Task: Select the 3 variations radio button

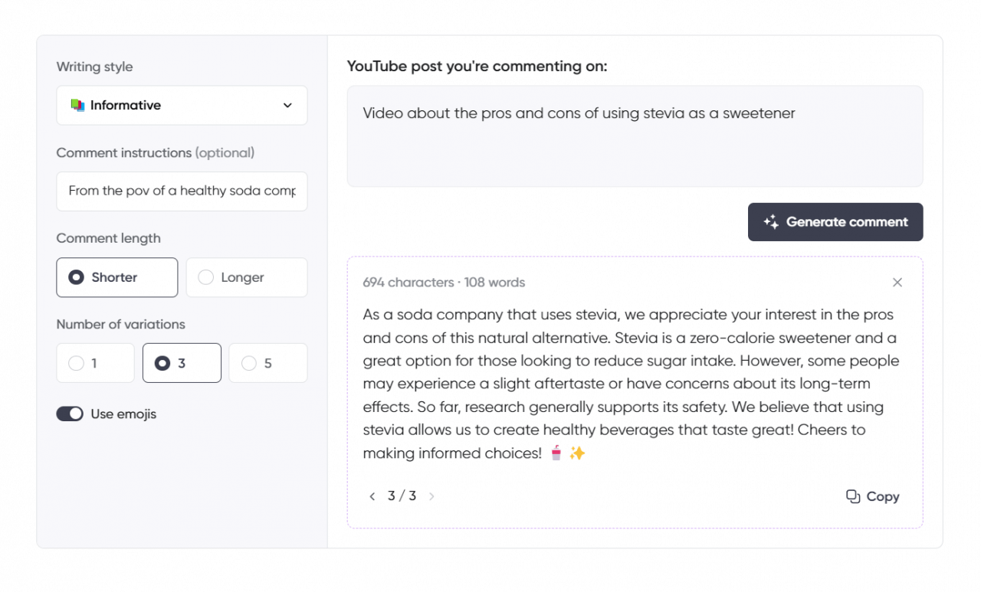Action: (182, 362)
